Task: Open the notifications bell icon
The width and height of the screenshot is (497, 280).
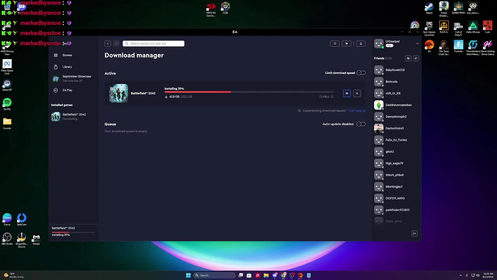Action: click(361, 44)
